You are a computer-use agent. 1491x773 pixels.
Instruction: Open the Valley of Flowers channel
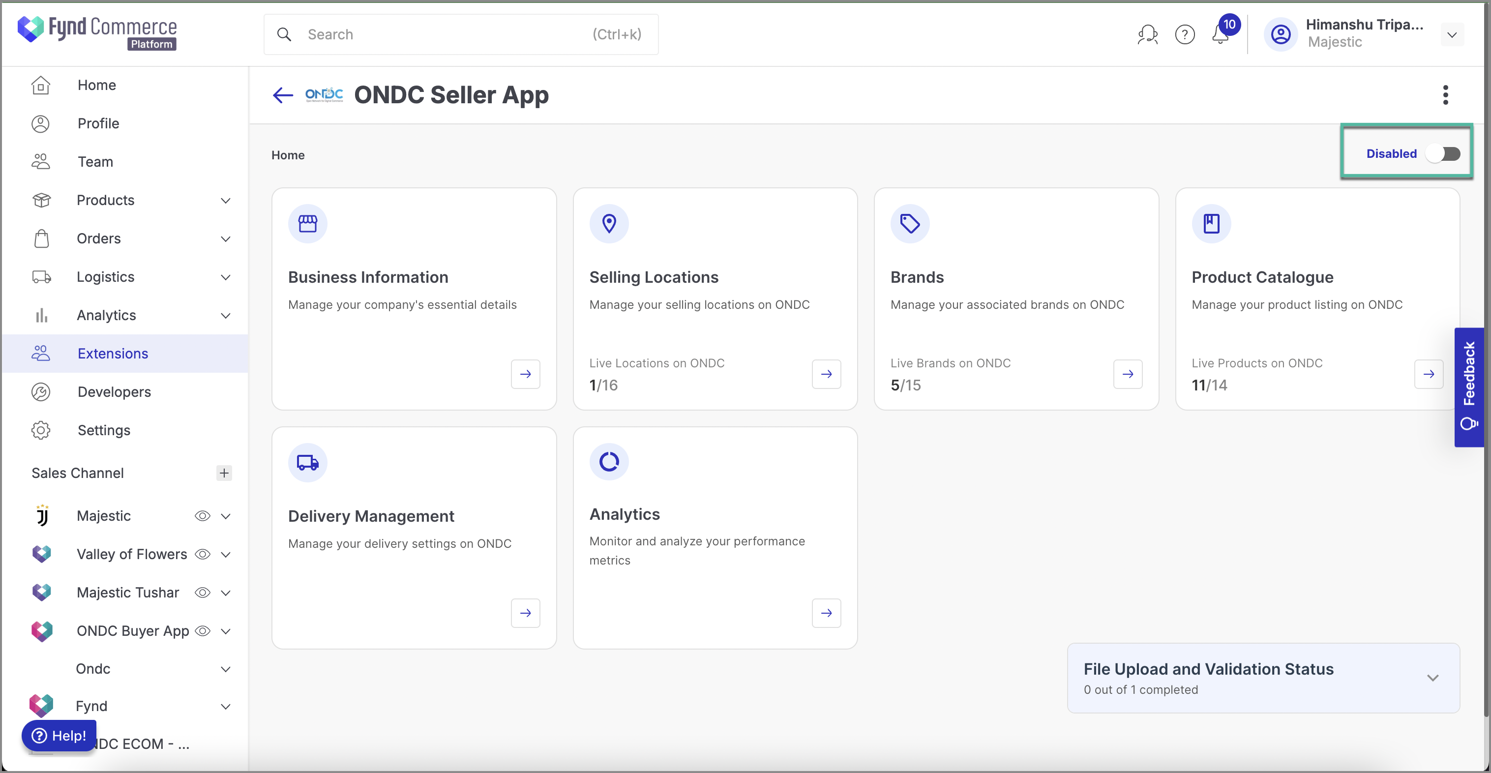click(131, 554)
